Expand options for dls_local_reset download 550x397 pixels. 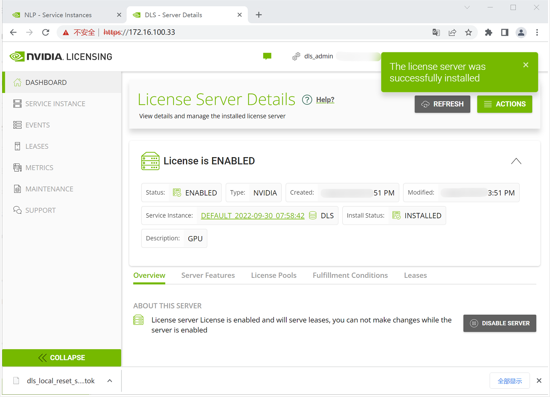(x=110, y=381)
